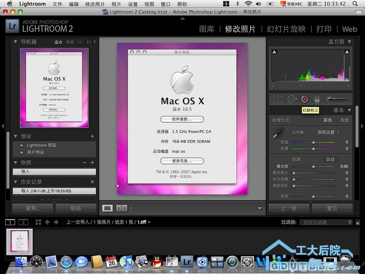Add a new preset with plus icon
This screenshot has width=365, height=274.
pos(92,136)
